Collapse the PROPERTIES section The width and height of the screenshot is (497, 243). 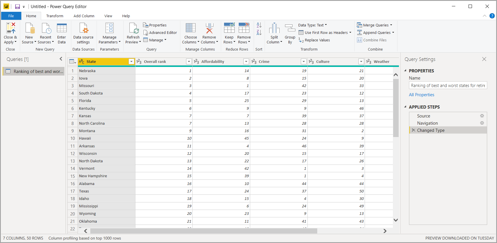[x=405, y=71]
